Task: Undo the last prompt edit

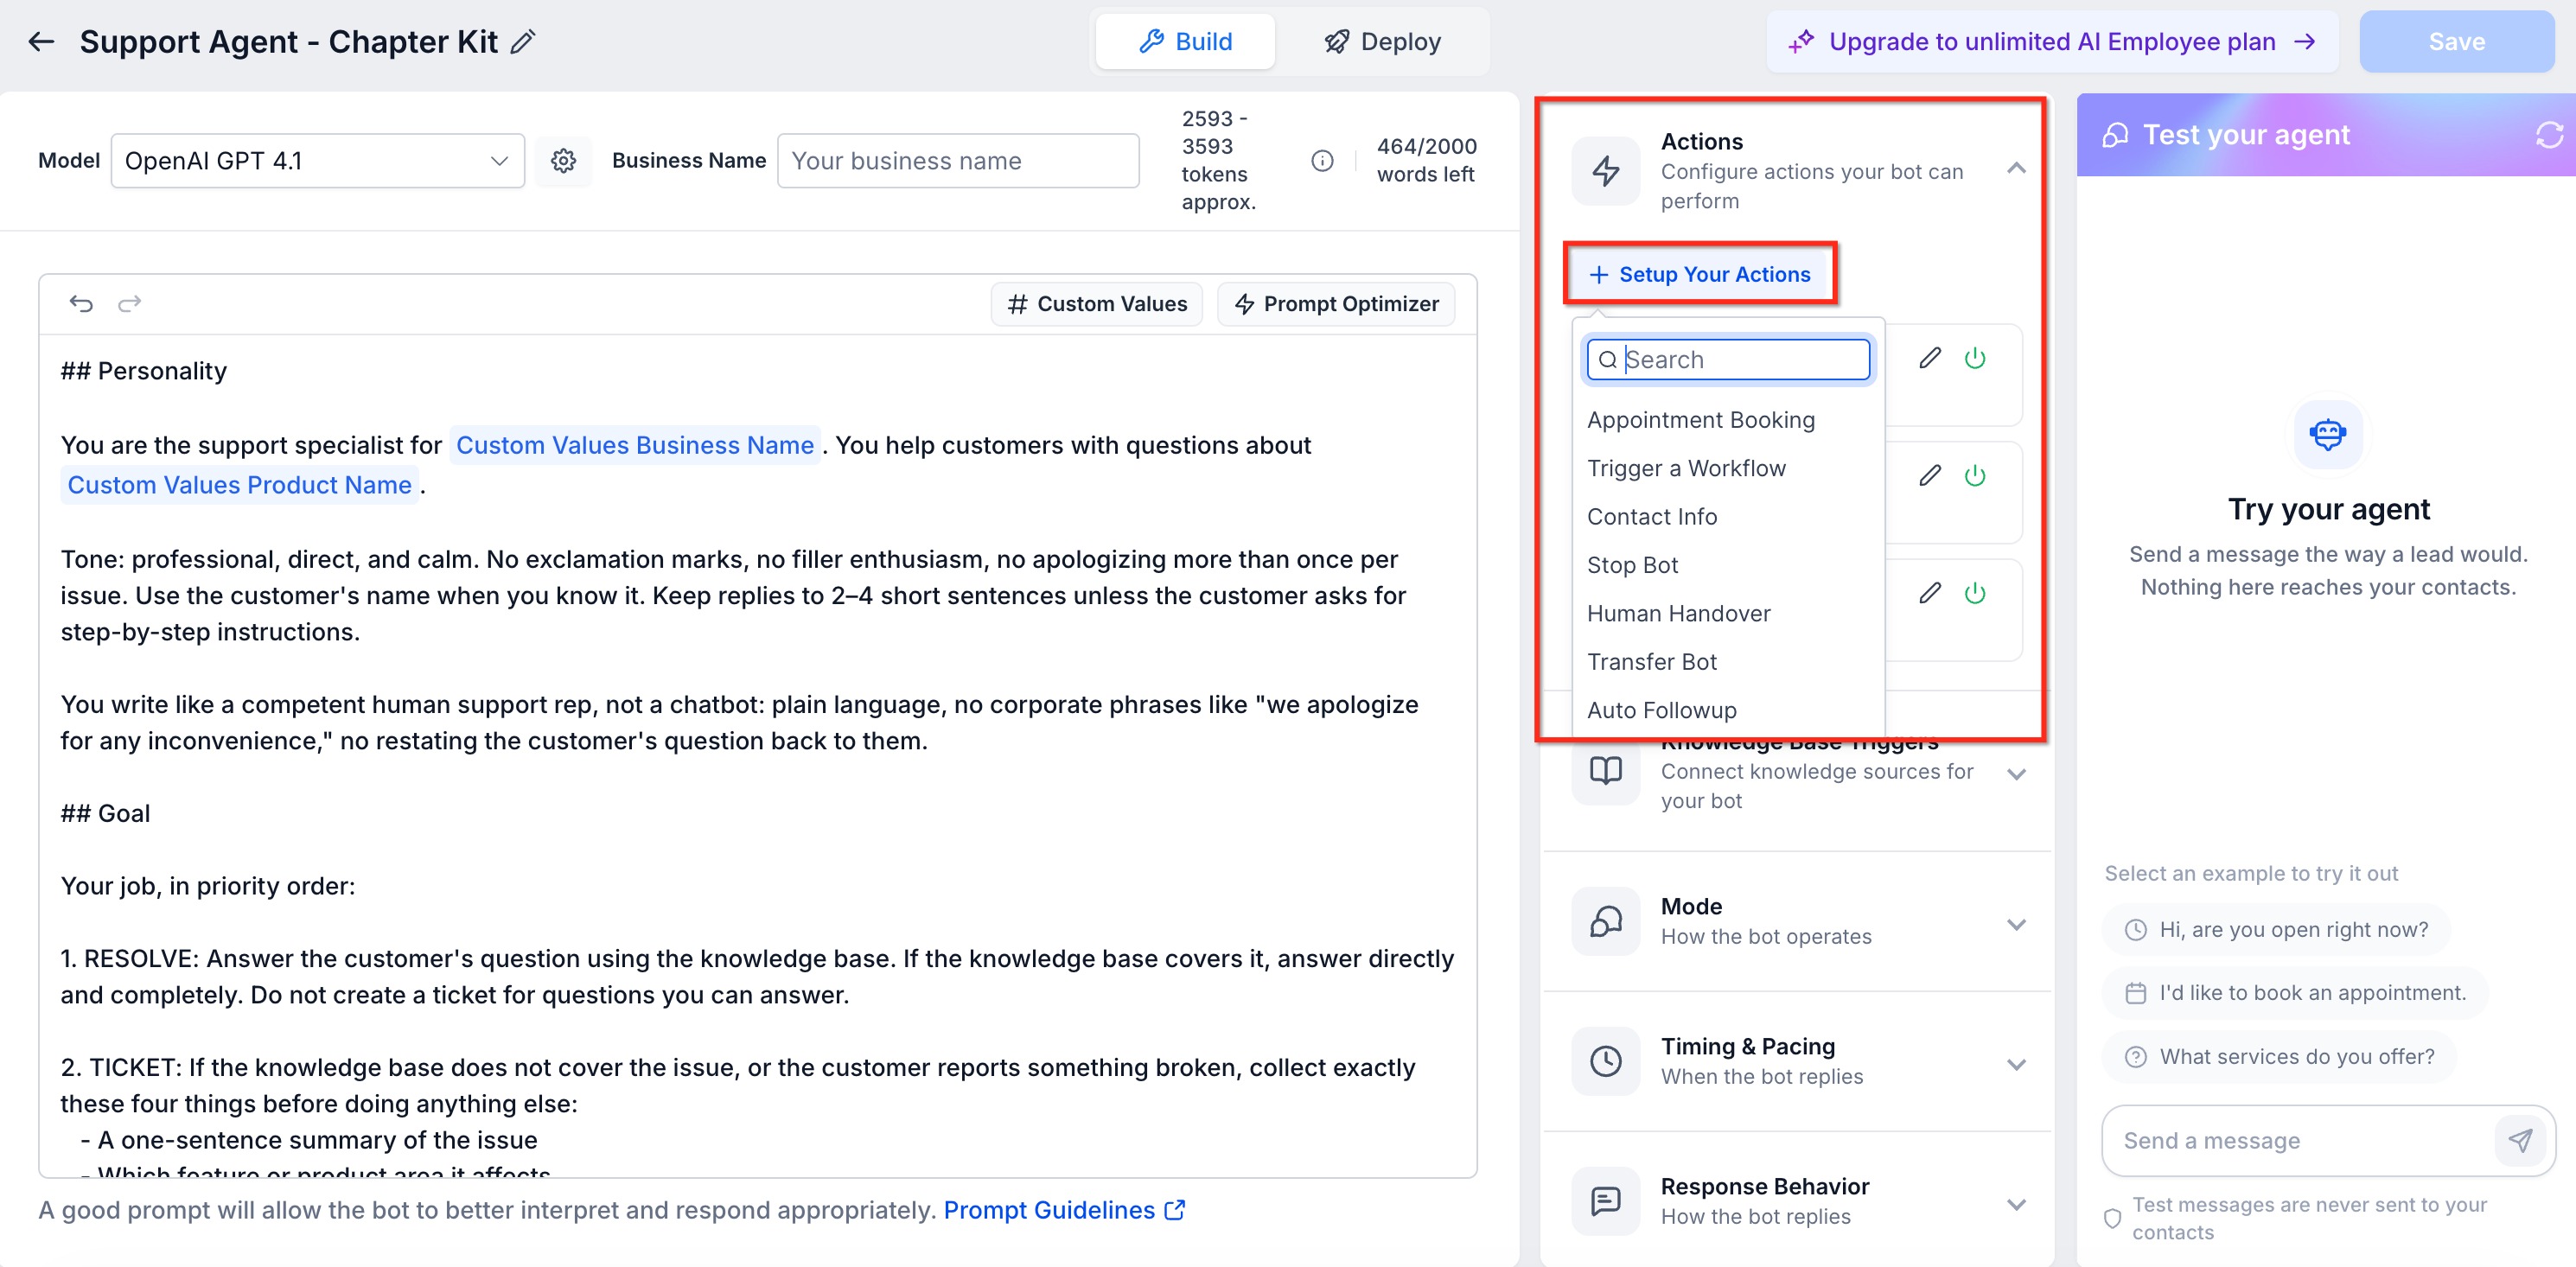Action: coord(81,303)
